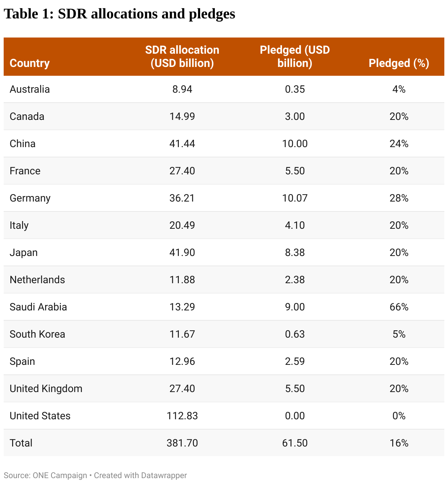Image resolution: width=448 pixels, height=484 pixels.
Task: Click the Total 381.70 allocation value
Action: [x=182, y=443]
